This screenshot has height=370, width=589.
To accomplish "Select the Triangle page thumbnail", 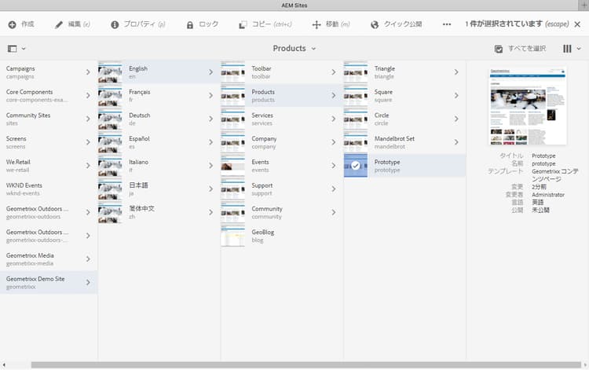I will click(356, 72).
